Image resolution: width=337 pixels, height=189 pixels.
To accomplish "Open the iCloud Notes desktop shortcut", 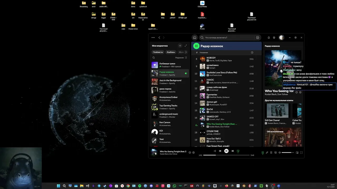I will coord(202,4).
